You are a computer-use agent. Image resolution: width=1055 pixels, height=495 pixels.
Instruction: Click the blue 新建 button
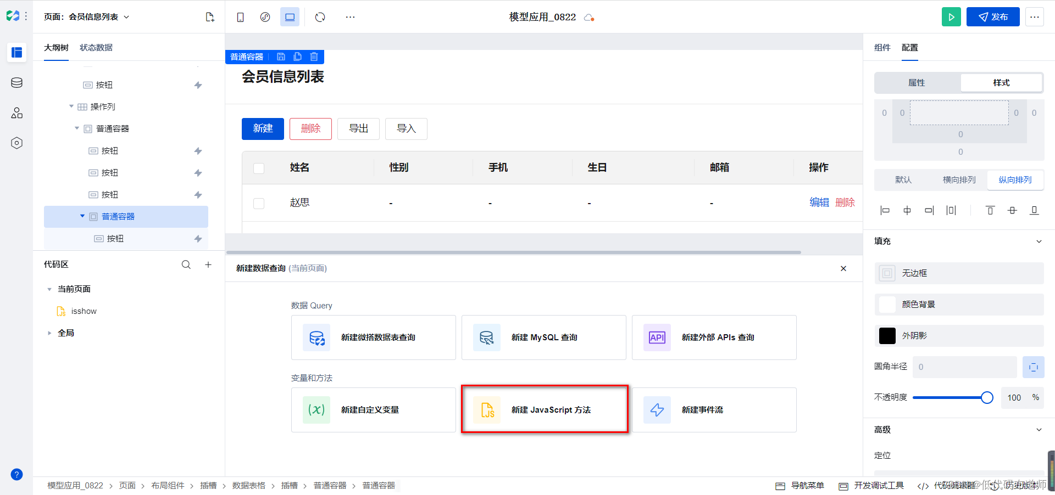coord(263,129)
